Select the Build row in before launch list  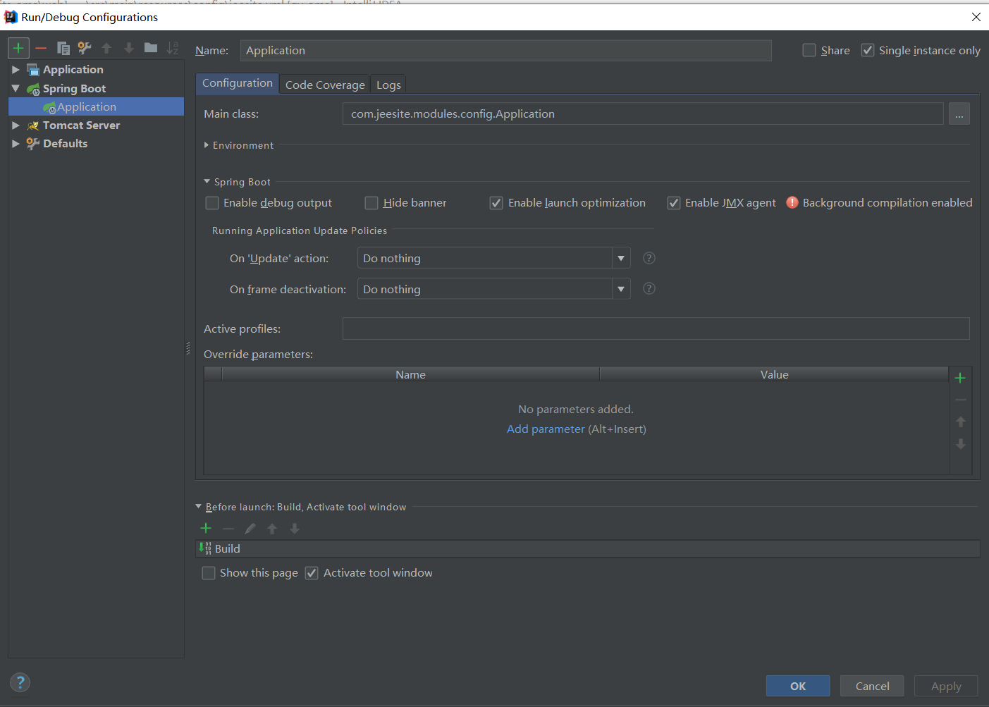587,548
